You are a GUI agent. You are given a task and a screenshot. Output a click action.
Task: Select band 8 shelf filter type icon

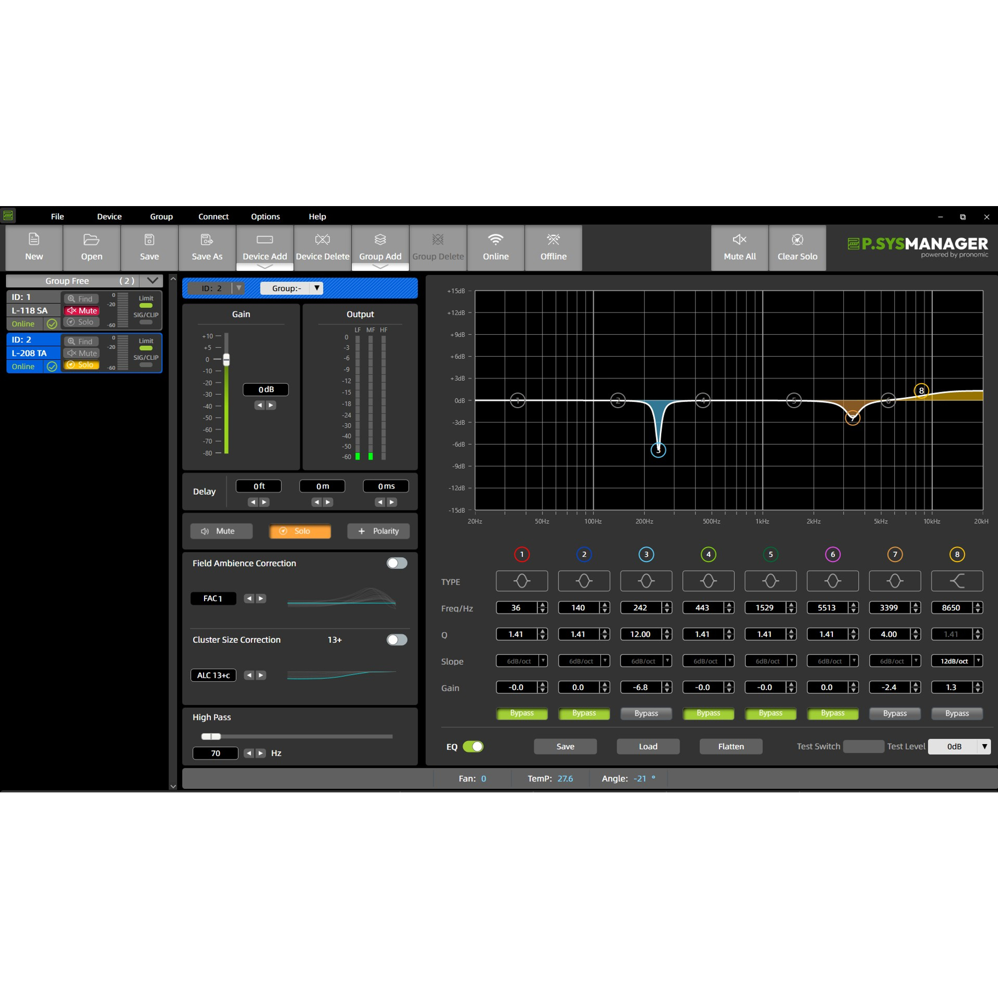[x=957, y=581]
